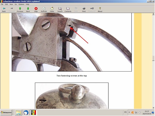Viewport: 155px width, 116px height.
Task: Click the revolver frame screws photo
Action: [72, 42]
